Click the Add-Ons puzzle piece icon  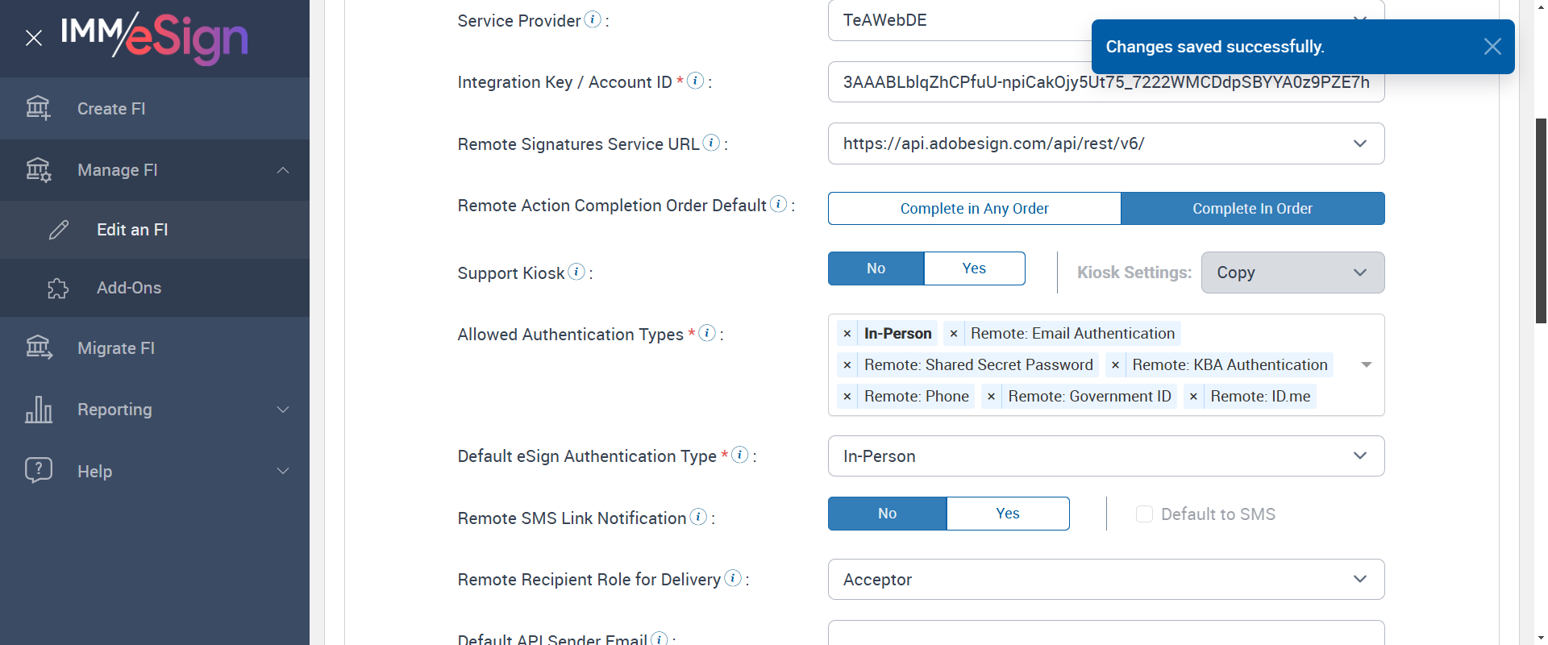pos(58,288)
